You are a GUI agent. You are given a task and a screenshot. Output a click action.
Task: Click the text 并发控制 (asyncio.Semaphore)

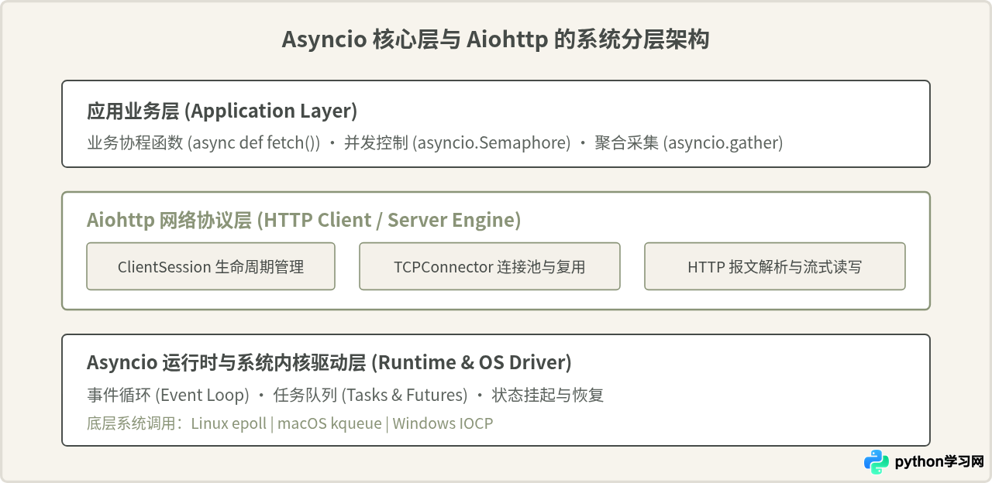click(x=457, y=143)
